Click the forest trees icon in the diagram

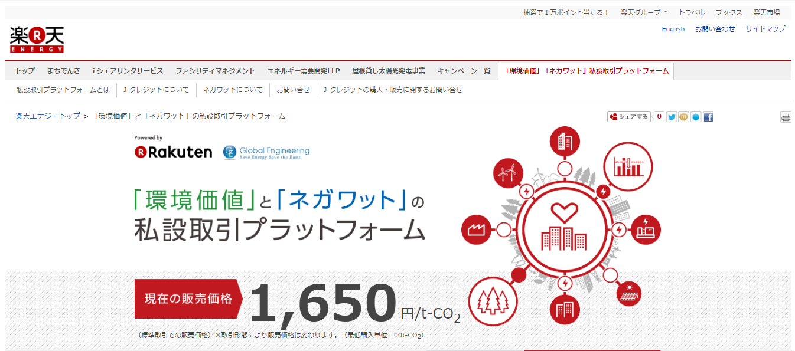pos(492,301)
